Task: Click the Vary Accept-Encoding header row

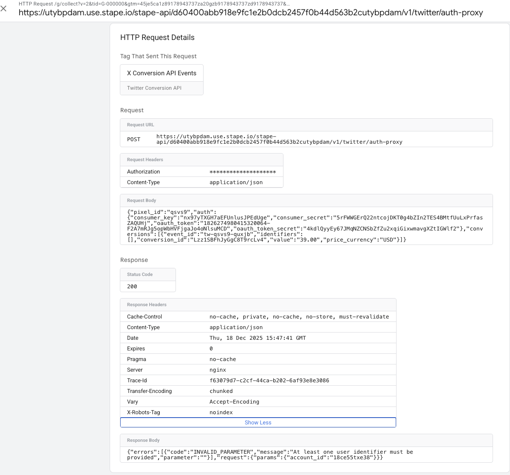Action: [258, 402]
